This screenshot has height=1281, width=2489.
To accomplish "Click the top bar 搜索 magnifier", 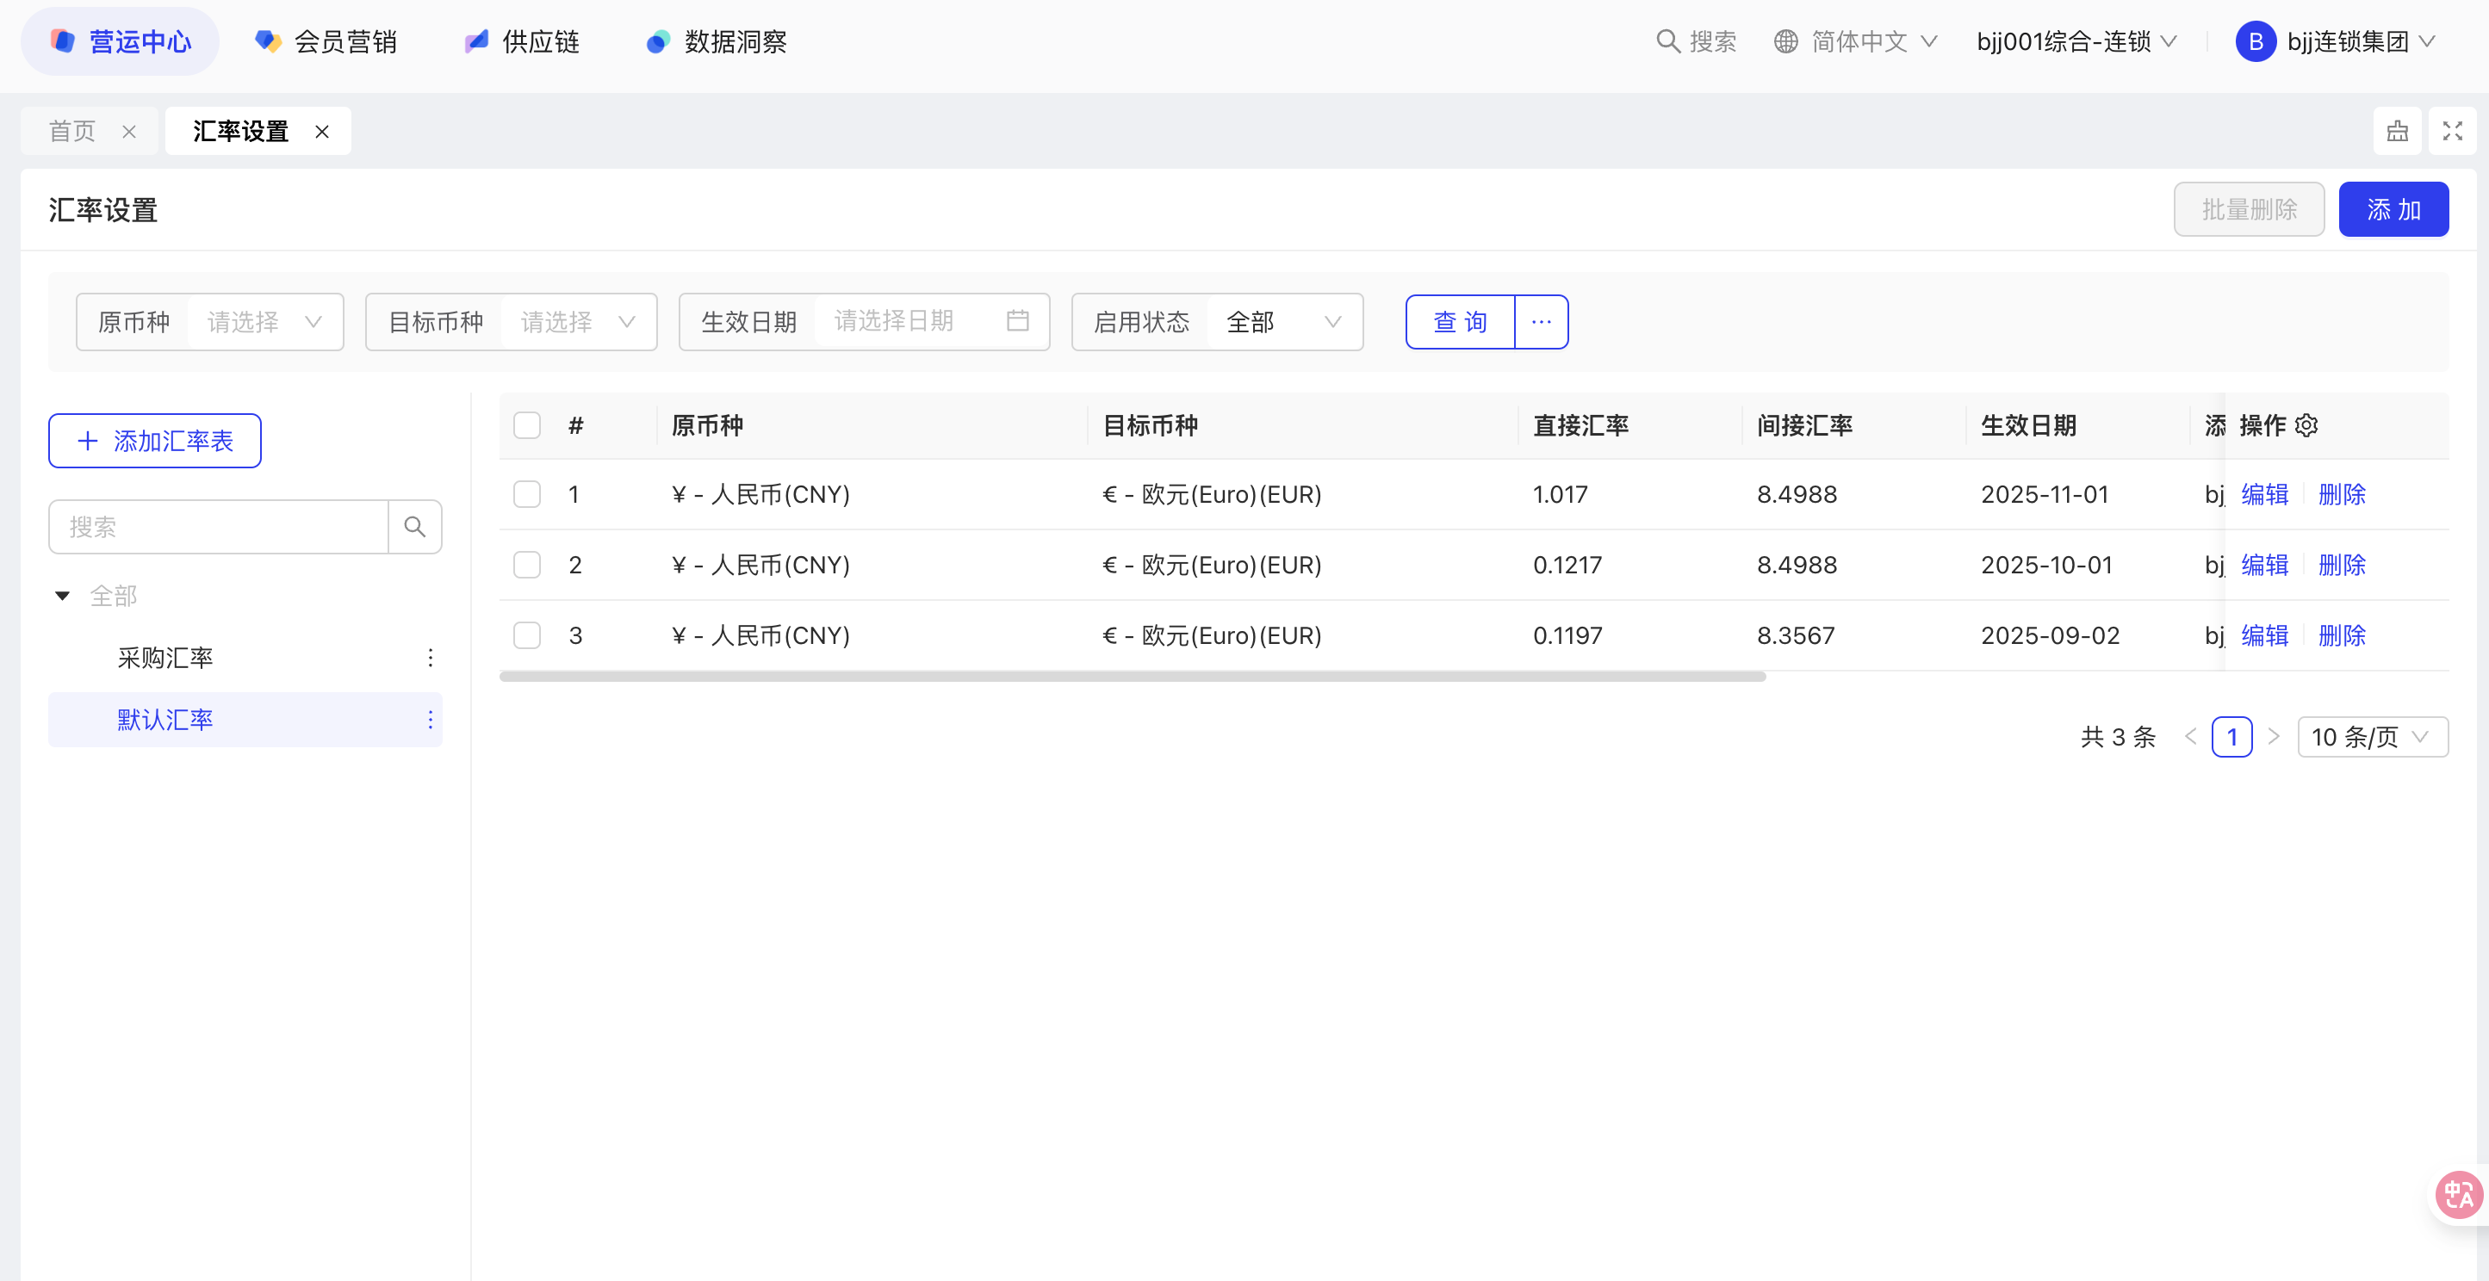I will coord(1667,41).
